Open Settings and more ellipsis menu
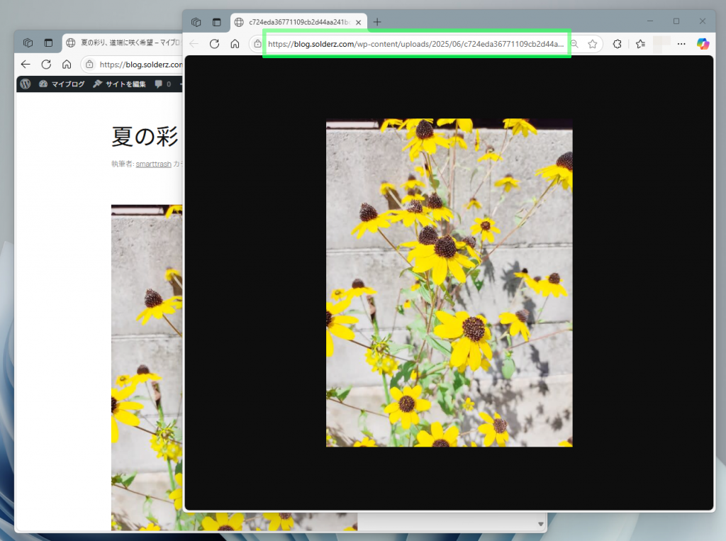726x541 pixels. coord(681,44)
